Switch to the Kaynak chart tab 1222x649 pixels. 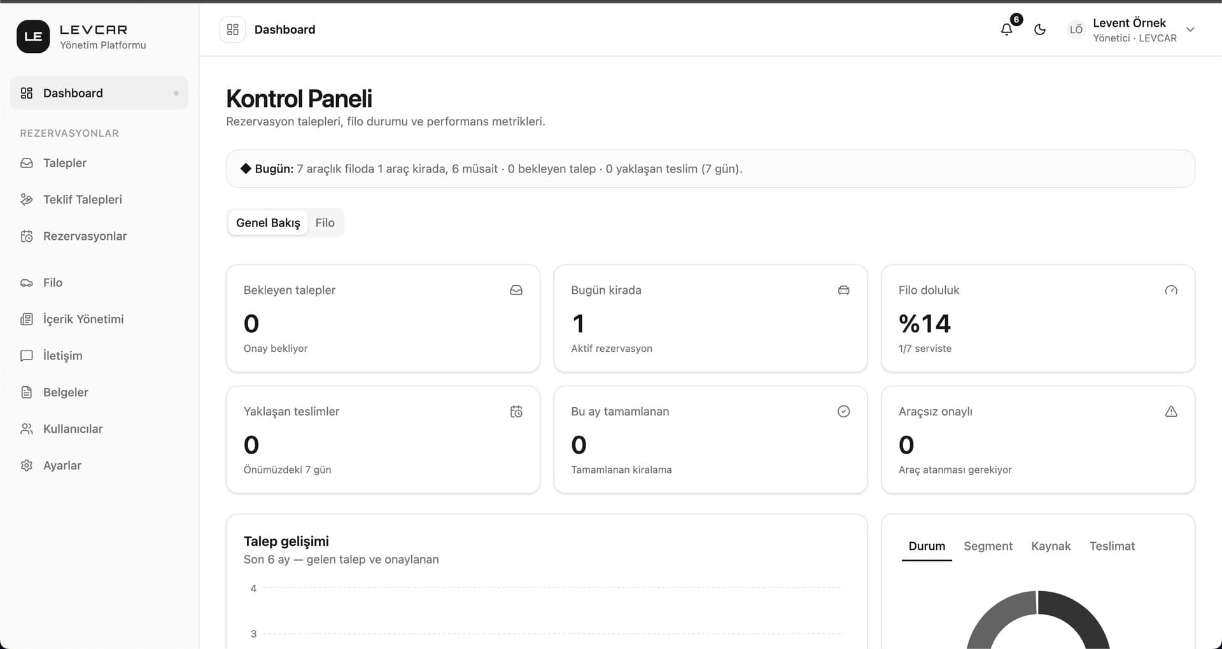[1051, 546]
